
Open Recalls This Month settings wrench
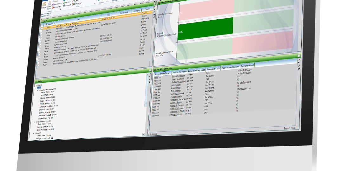[299, 66]
